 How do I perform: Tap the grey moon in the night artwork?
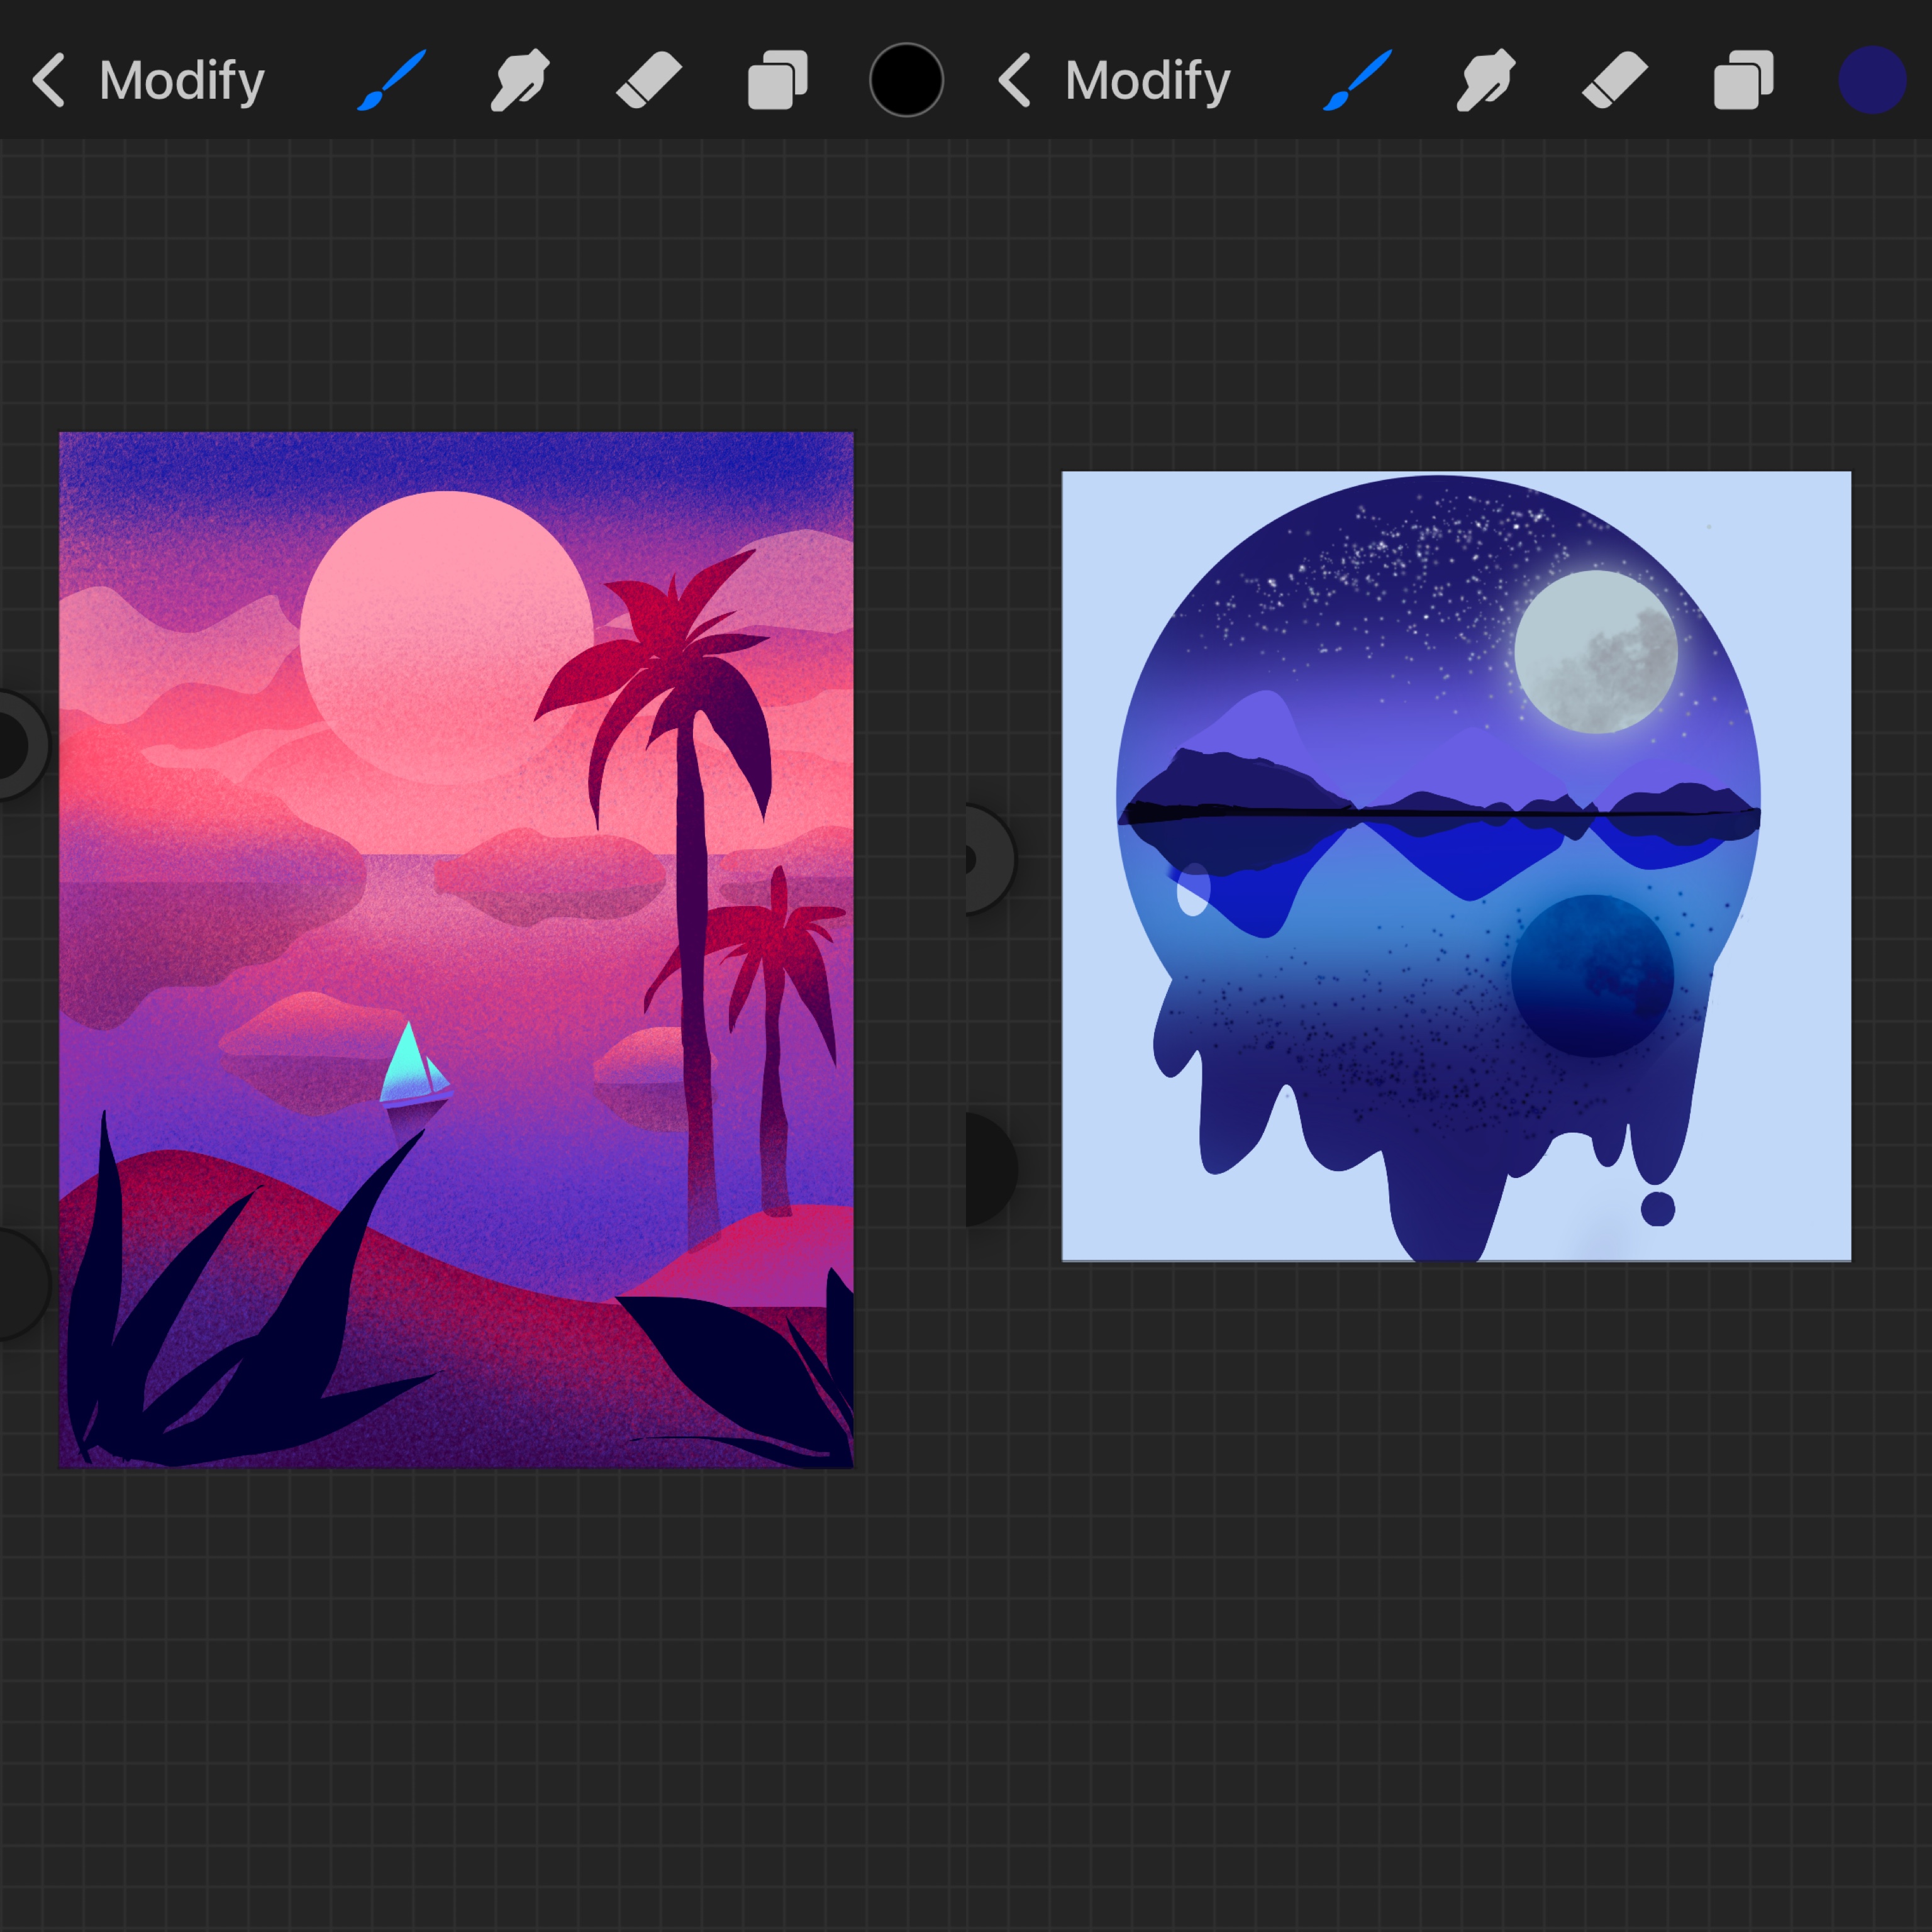coord(1595,652)
